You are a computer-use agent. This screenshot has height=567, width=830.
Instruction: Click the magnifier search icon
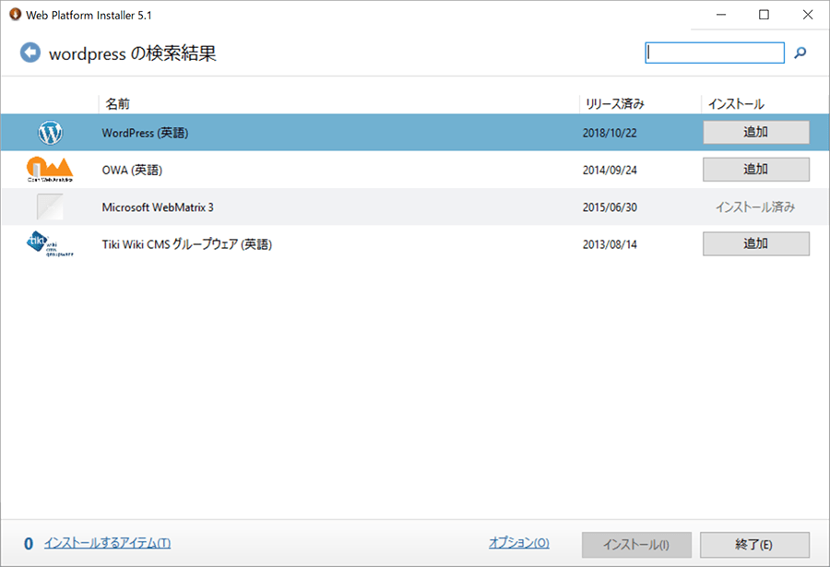(x=800, y=53)
